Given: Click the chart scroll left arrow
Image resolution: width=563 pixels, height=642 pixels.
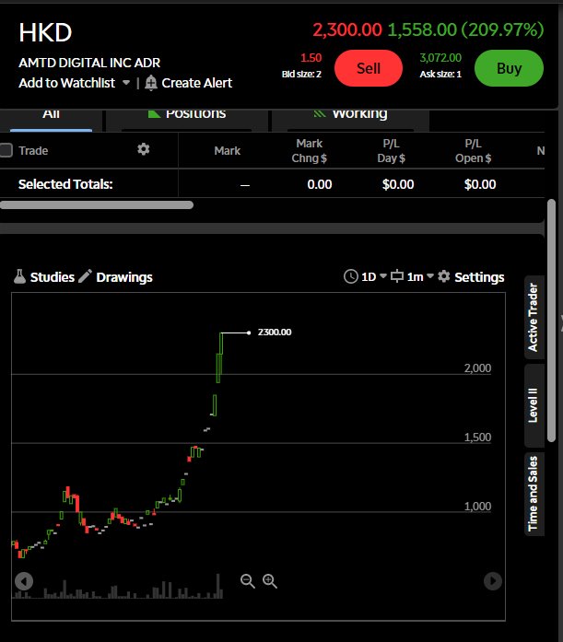Looking at the screenshot, I should [x=24, y=581].
